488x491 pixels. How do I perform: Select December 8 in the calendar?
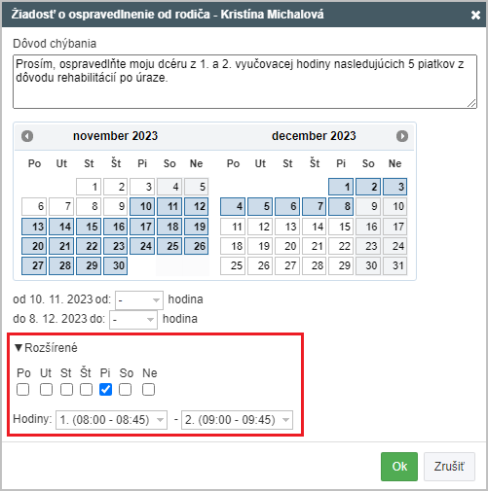coord(341,207)
